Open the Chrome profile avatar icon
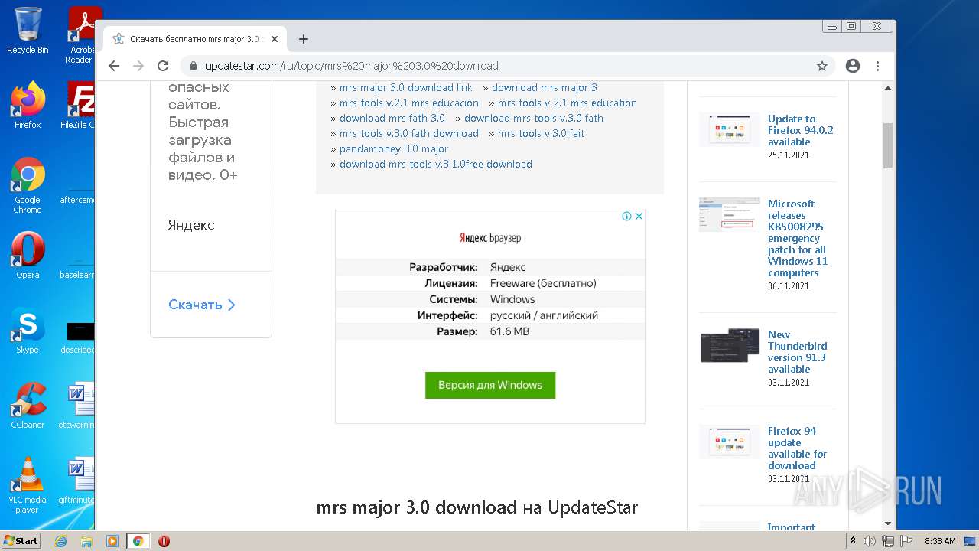The width and height of the screenshot is (979, 551). pyautogui.click(x=853, y=66)
